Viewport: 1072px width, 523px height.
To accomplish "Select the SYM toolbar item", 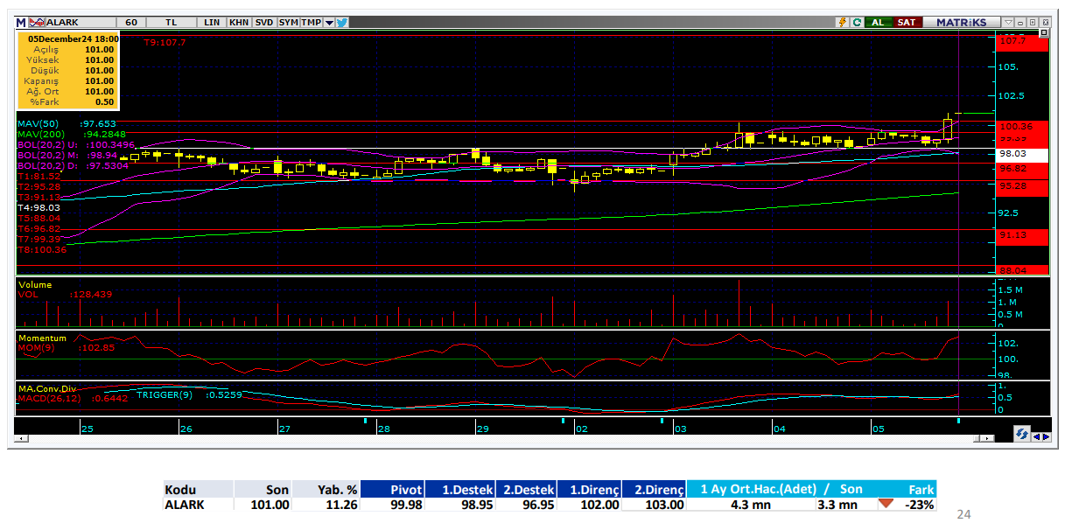I will click(x=288, y=22).
